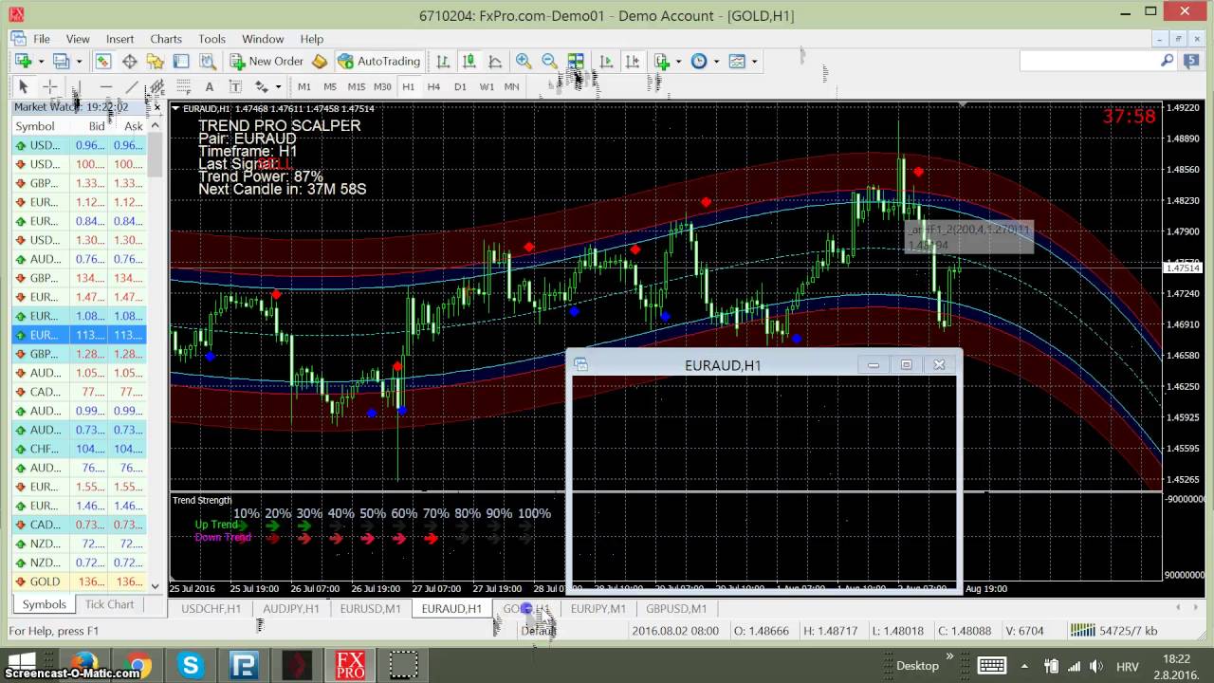This screenshot has height=683, width=1214.
Task: Tile chart windows icon
Action: click(576, 61)
